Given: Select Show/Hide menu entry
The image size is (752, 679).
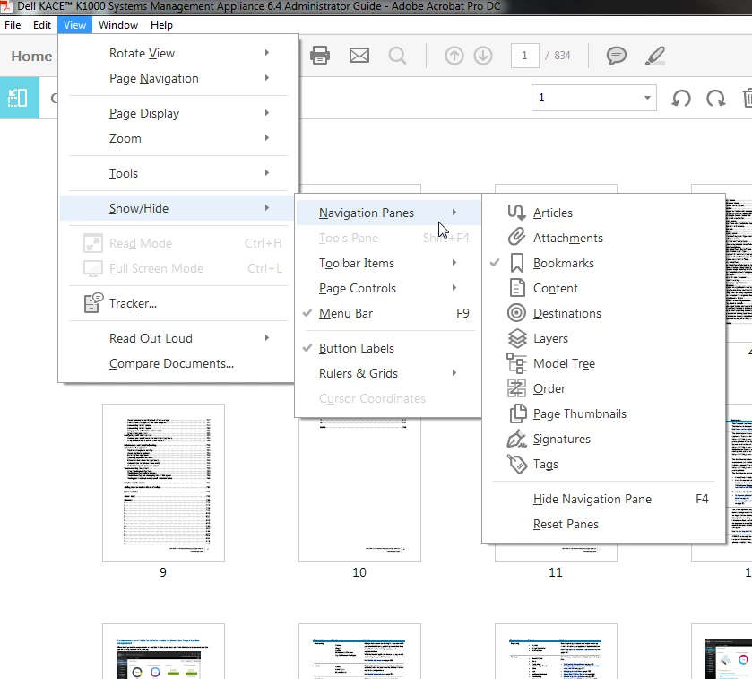Looking at the screenshot, I should coord(177,208).
